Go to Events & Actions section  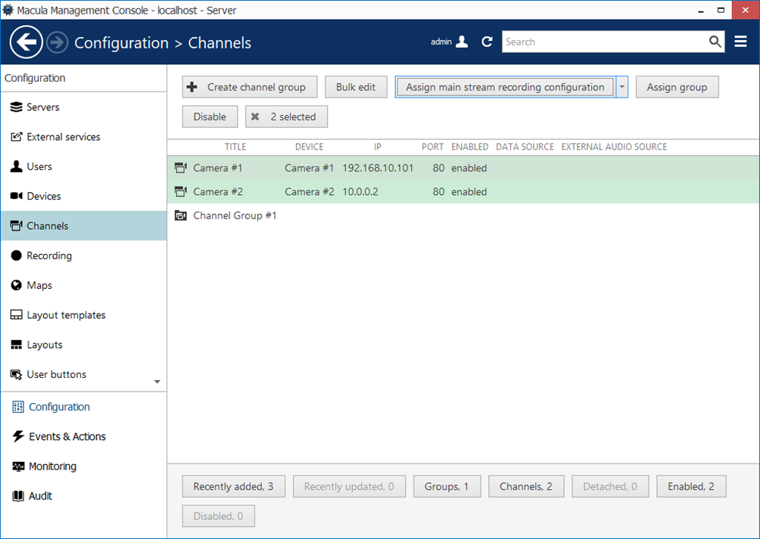(67, 436)
